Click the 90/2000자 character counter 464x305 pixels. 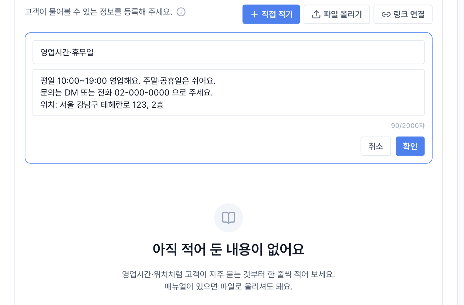[x=408, y=126]
